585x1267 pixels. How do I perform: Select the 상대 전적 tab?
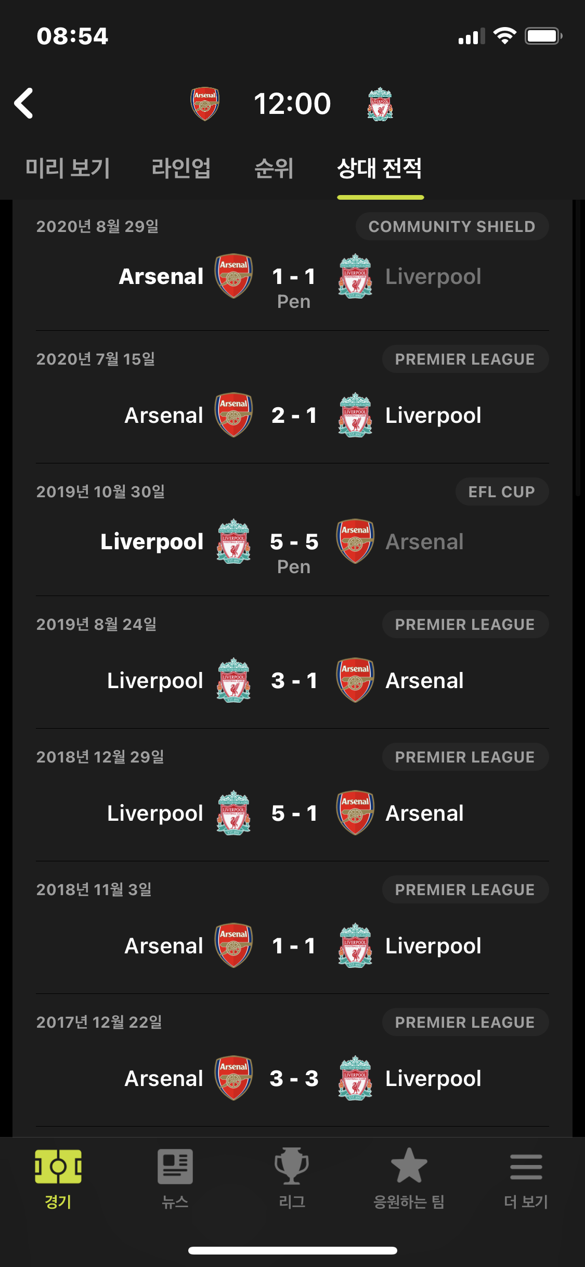(380, 169)
